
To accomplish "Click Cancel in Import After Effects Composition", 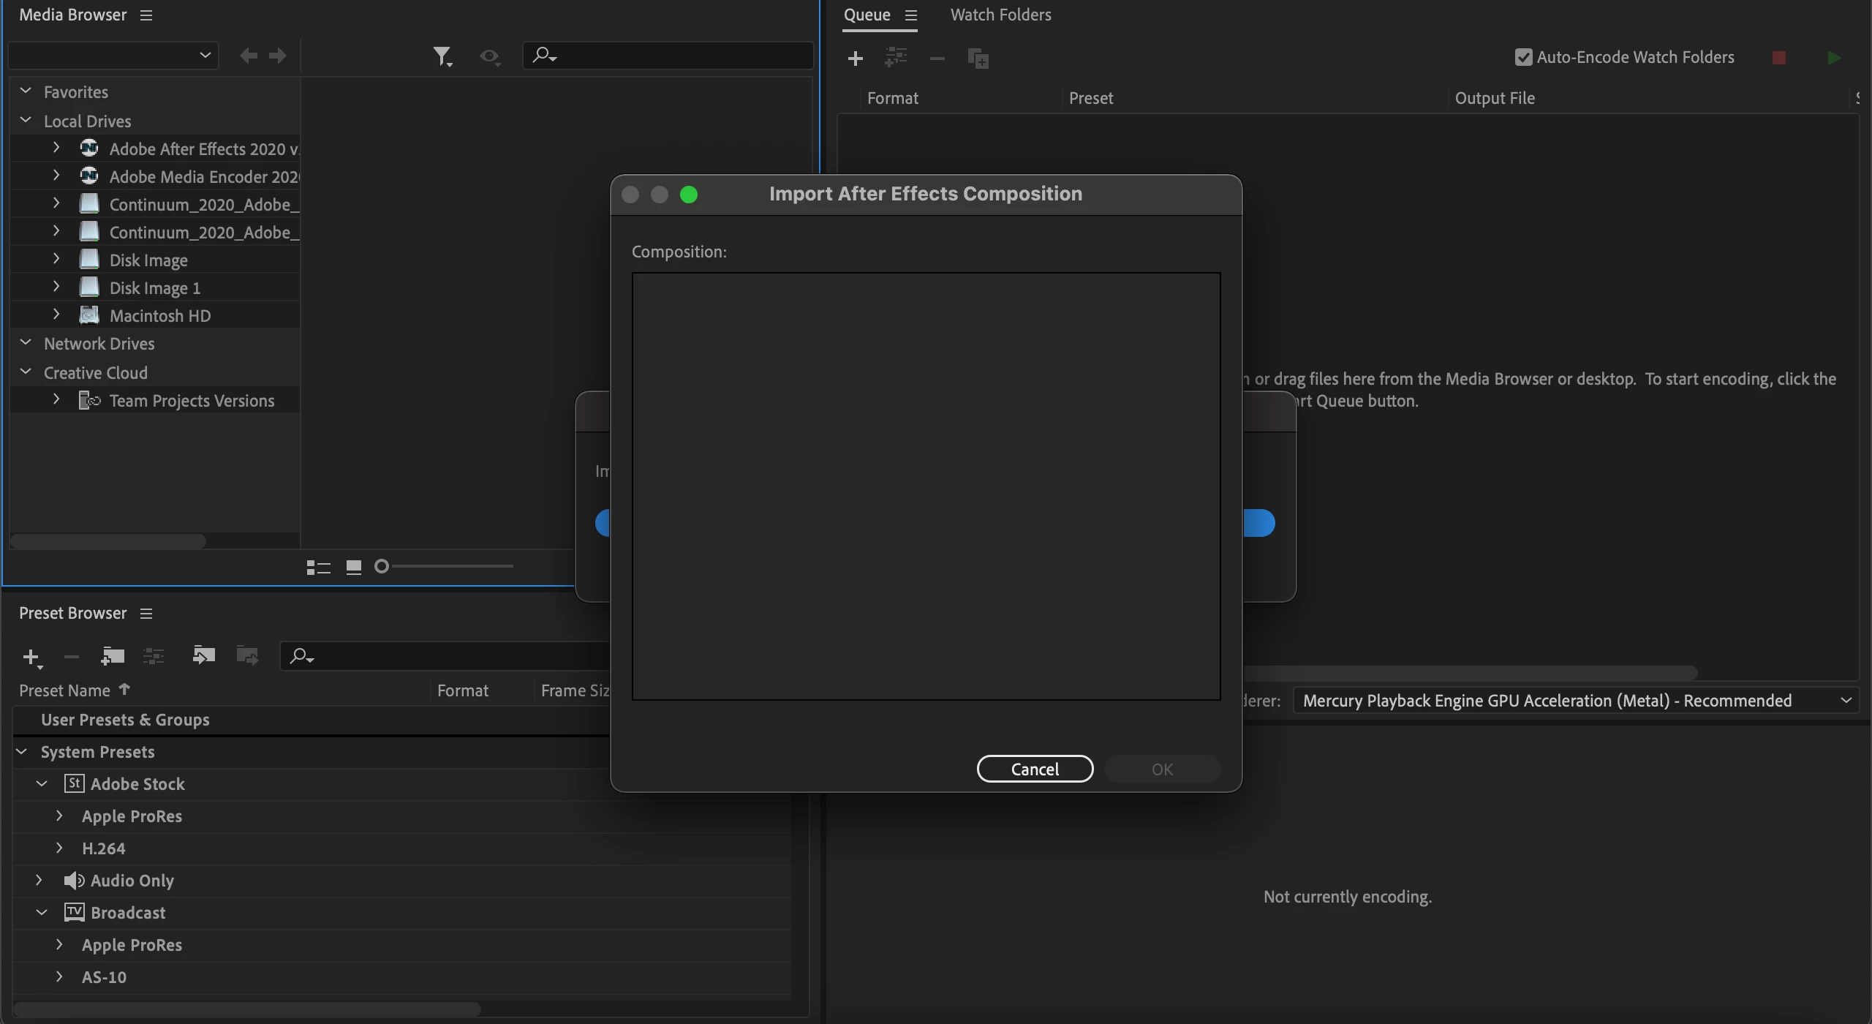I will [x=1034, y=769].
